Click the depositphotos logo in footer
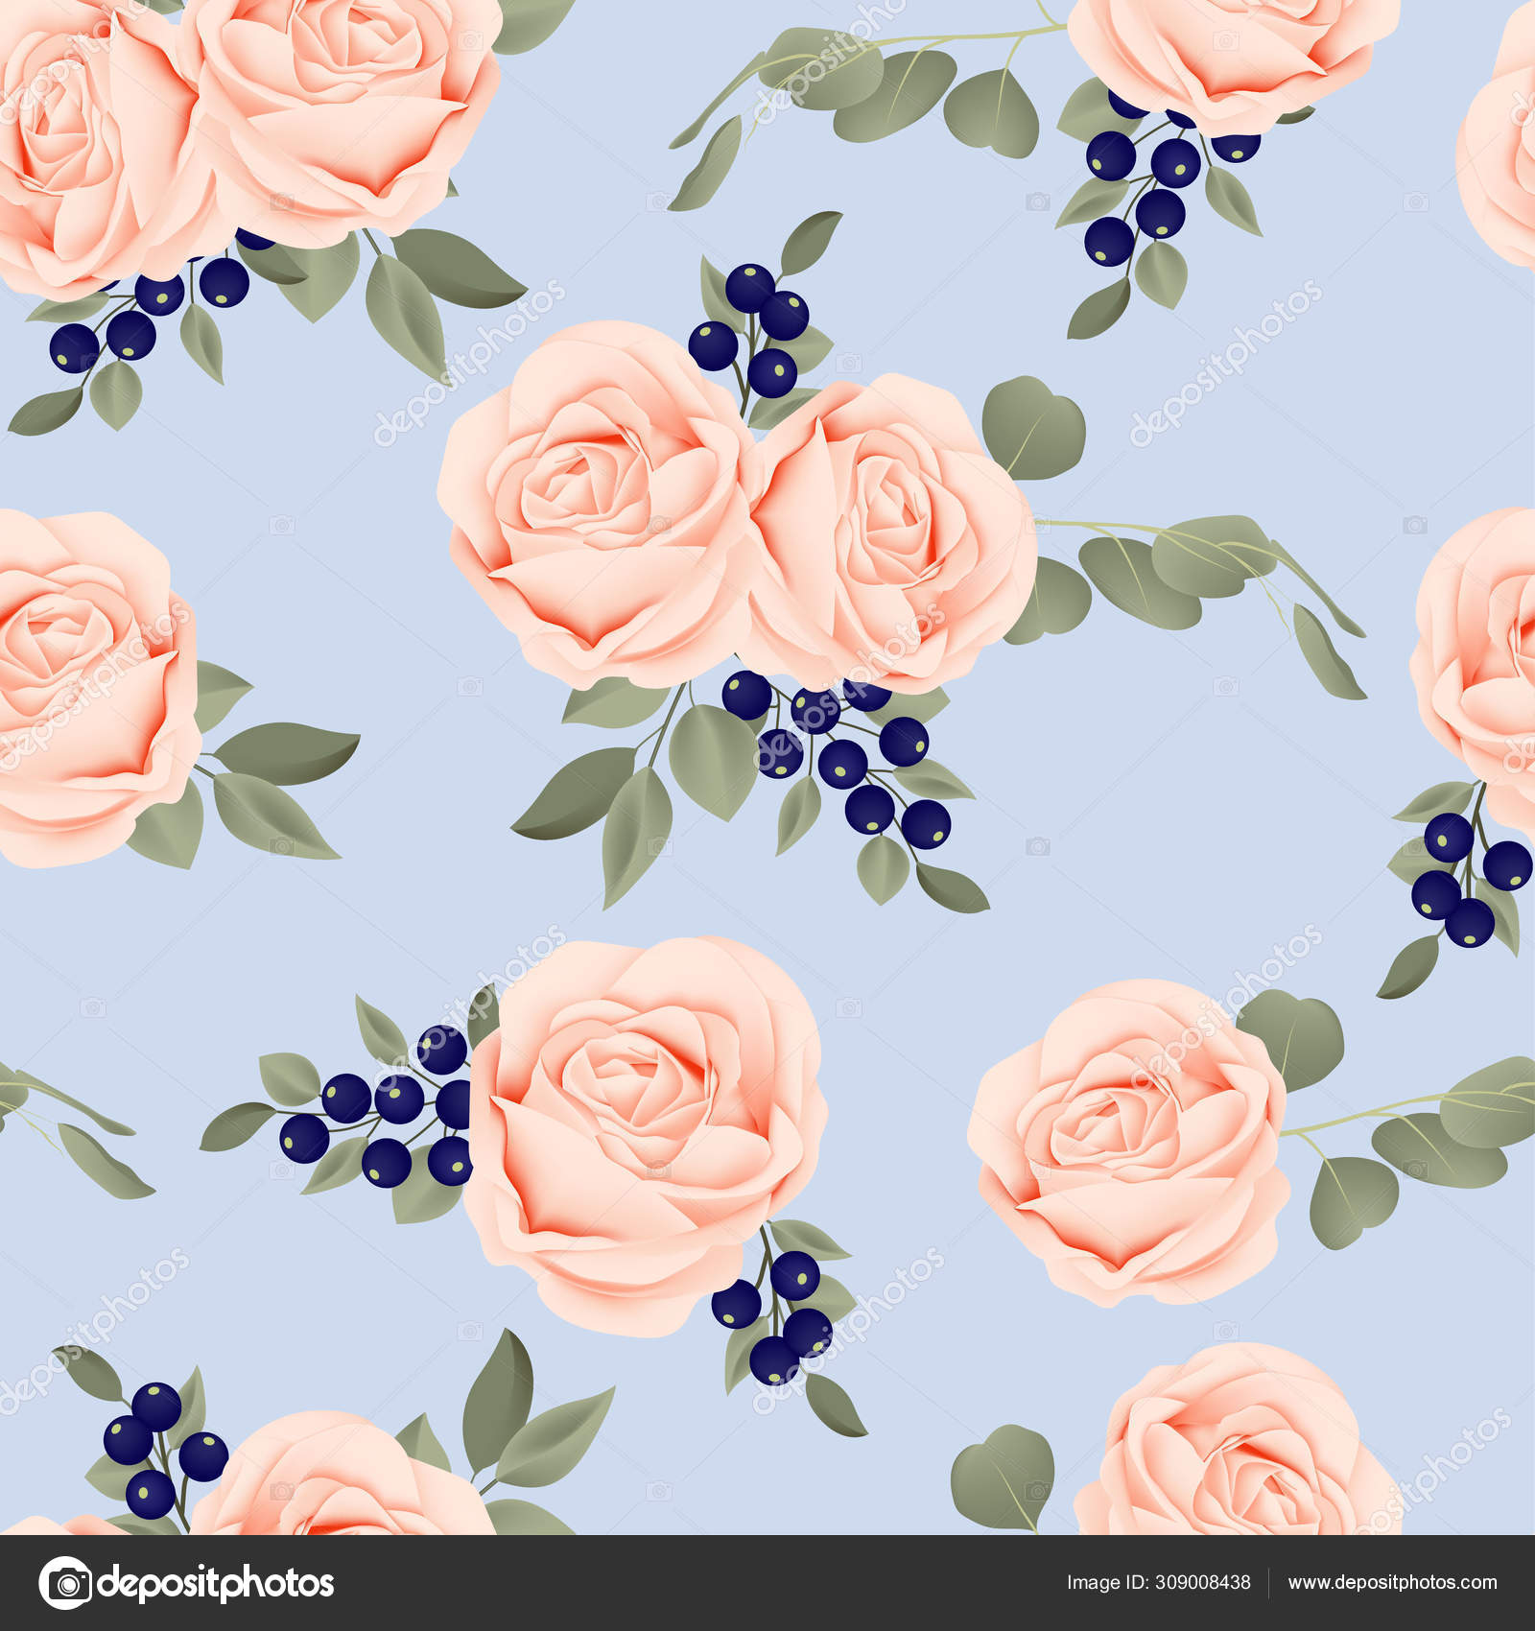This screenshot has height=1631, width=1535. click(x=187, y=1583)
